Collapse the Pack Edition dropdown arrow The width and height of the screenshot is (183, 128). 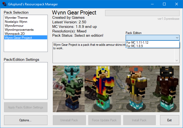177,38
